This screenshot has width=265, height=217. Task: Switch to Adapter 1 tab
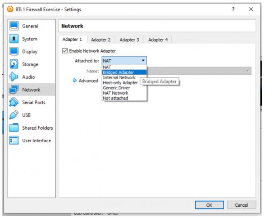[72, 40]
